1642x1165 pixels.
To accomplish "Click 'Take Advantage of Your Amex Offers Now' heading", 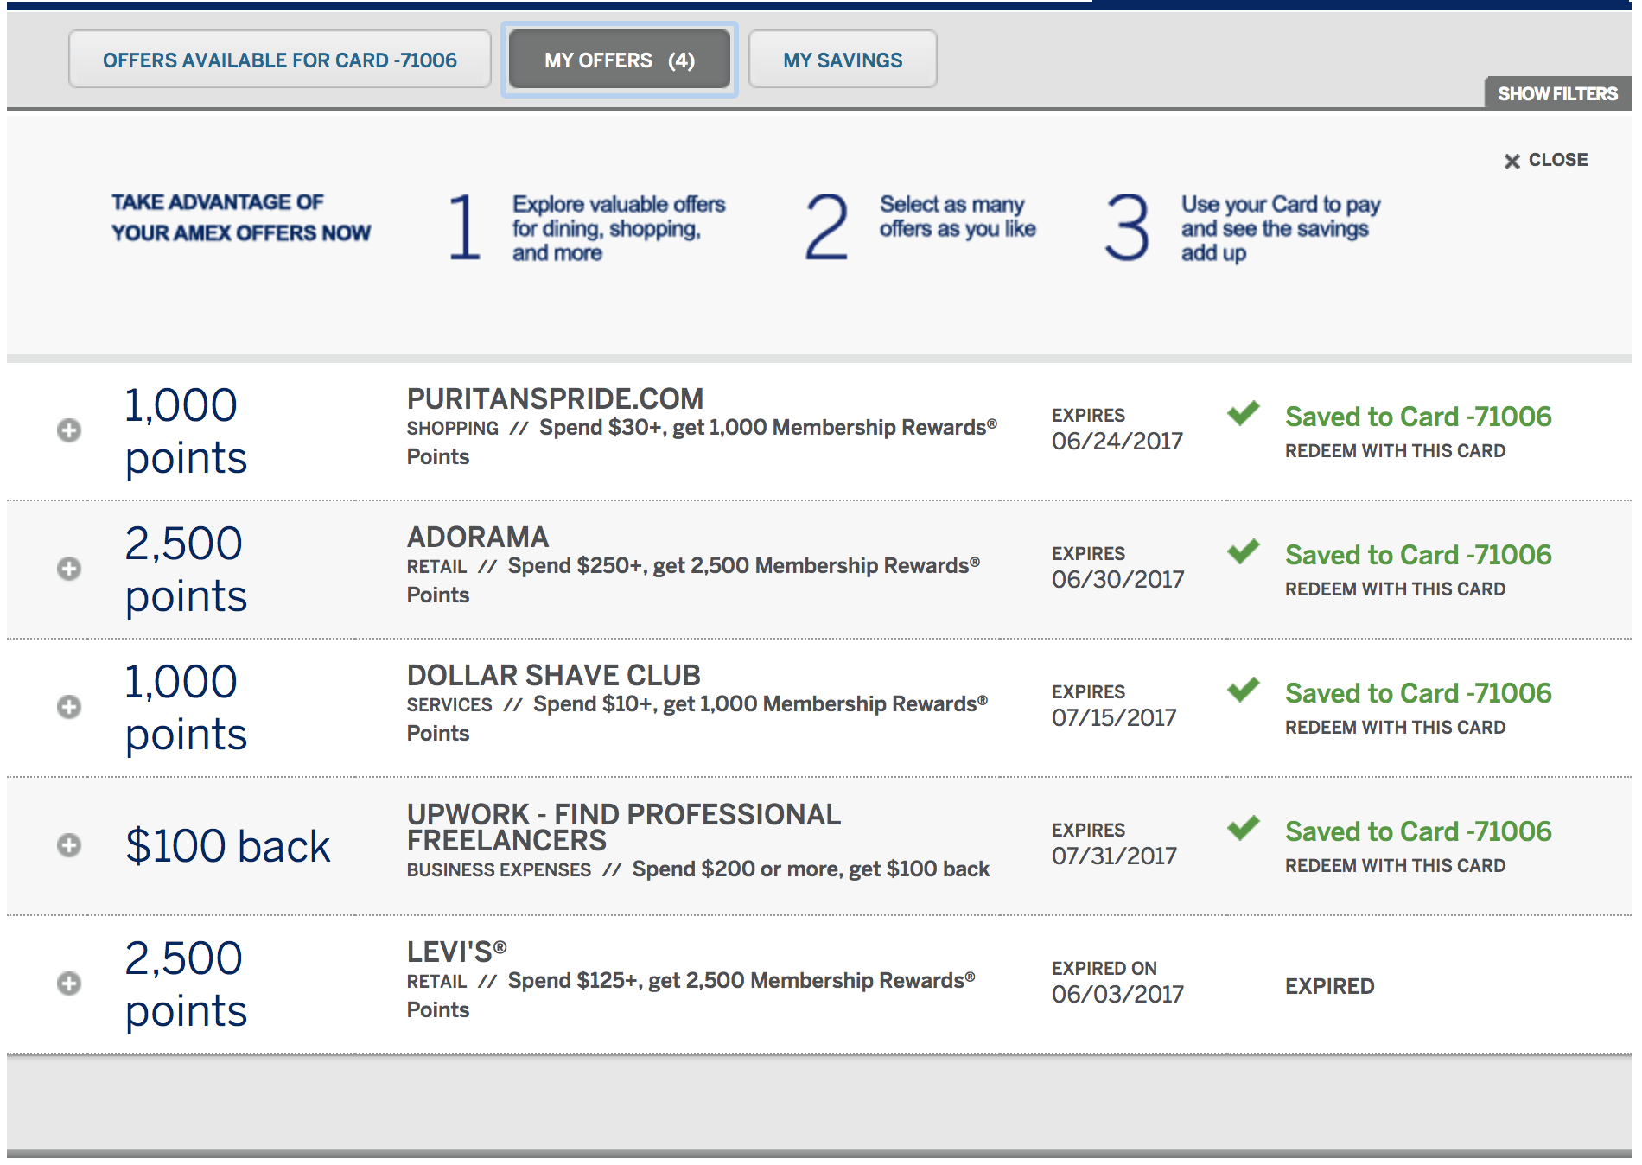I will click(x=241, y=217).
